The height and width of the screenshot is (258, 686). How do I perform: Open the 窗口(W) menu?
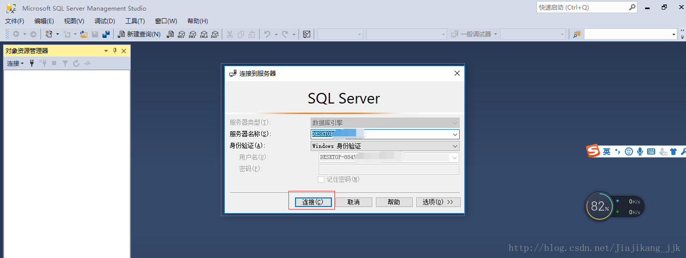[166, 21]
